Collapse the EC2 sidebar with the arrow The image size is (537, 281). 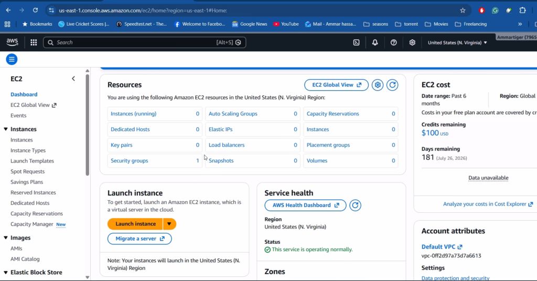[x=73, y=79]
